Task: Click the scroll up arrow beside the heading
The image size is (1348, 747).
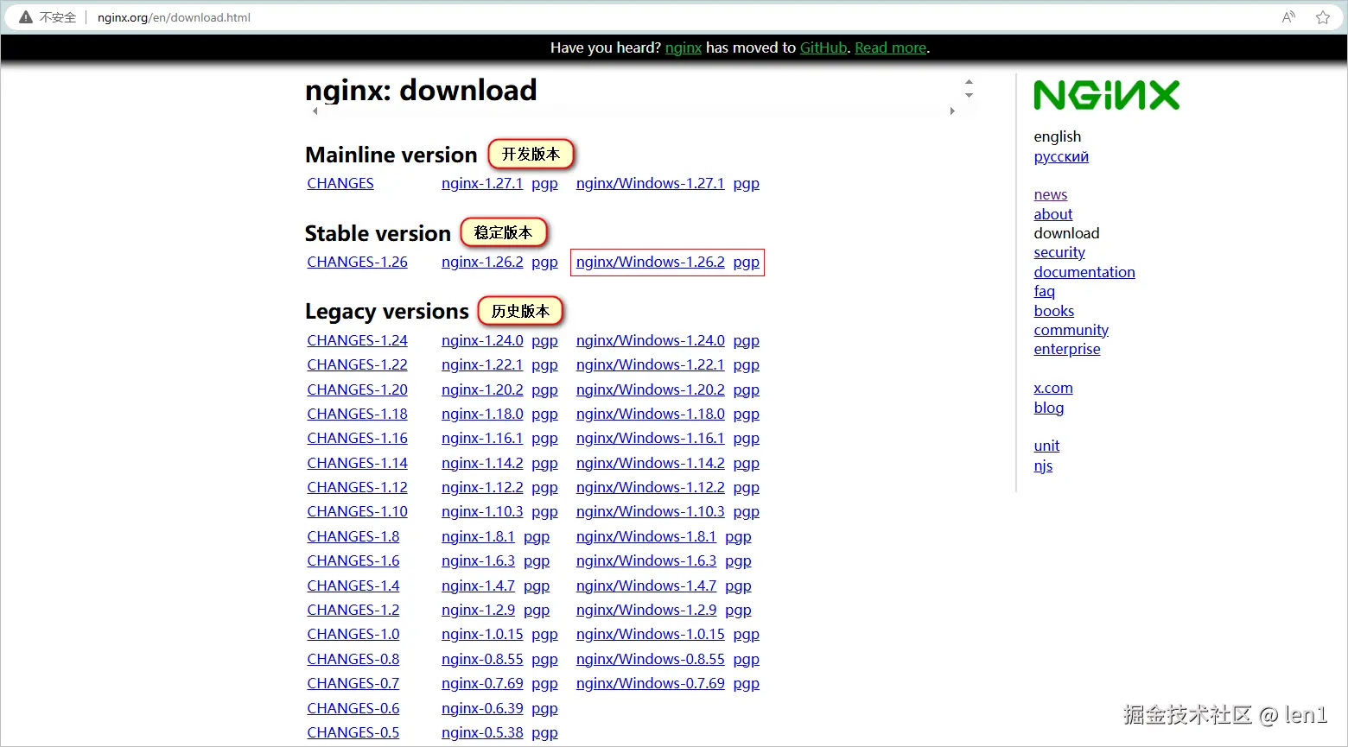Action: (x=969, y=83)
